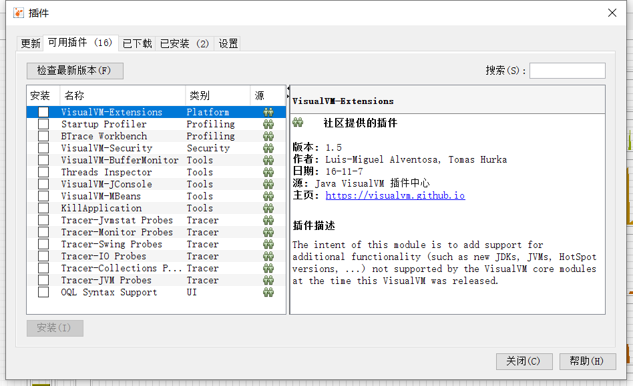
Task: Click community icon in Startup Profiler row
Action: click(x=268, y=124)
